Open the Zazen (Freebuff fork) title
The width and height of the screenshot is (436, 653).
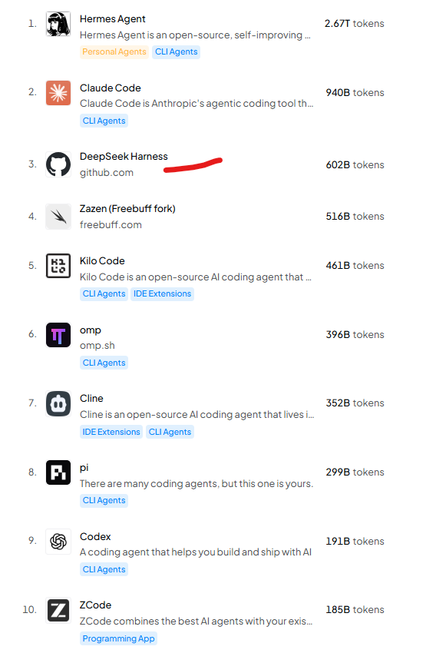(127, 209)
